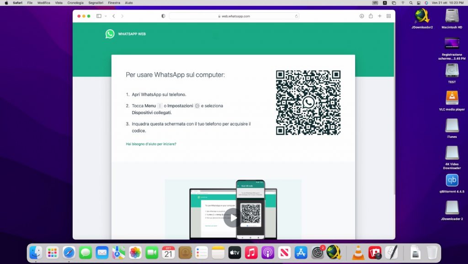Click the privacy shield icon

pyautogui.click(x=163, y=16)
